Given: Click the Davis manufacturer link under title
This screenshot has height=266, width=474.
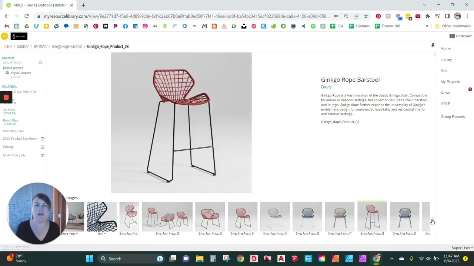Looking at the screenshot, I should coord(326,87).
